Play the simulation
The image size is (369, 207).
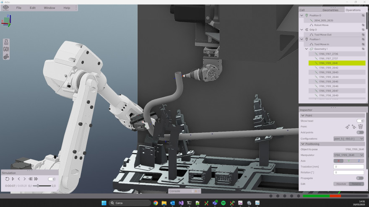pos(13,179)
